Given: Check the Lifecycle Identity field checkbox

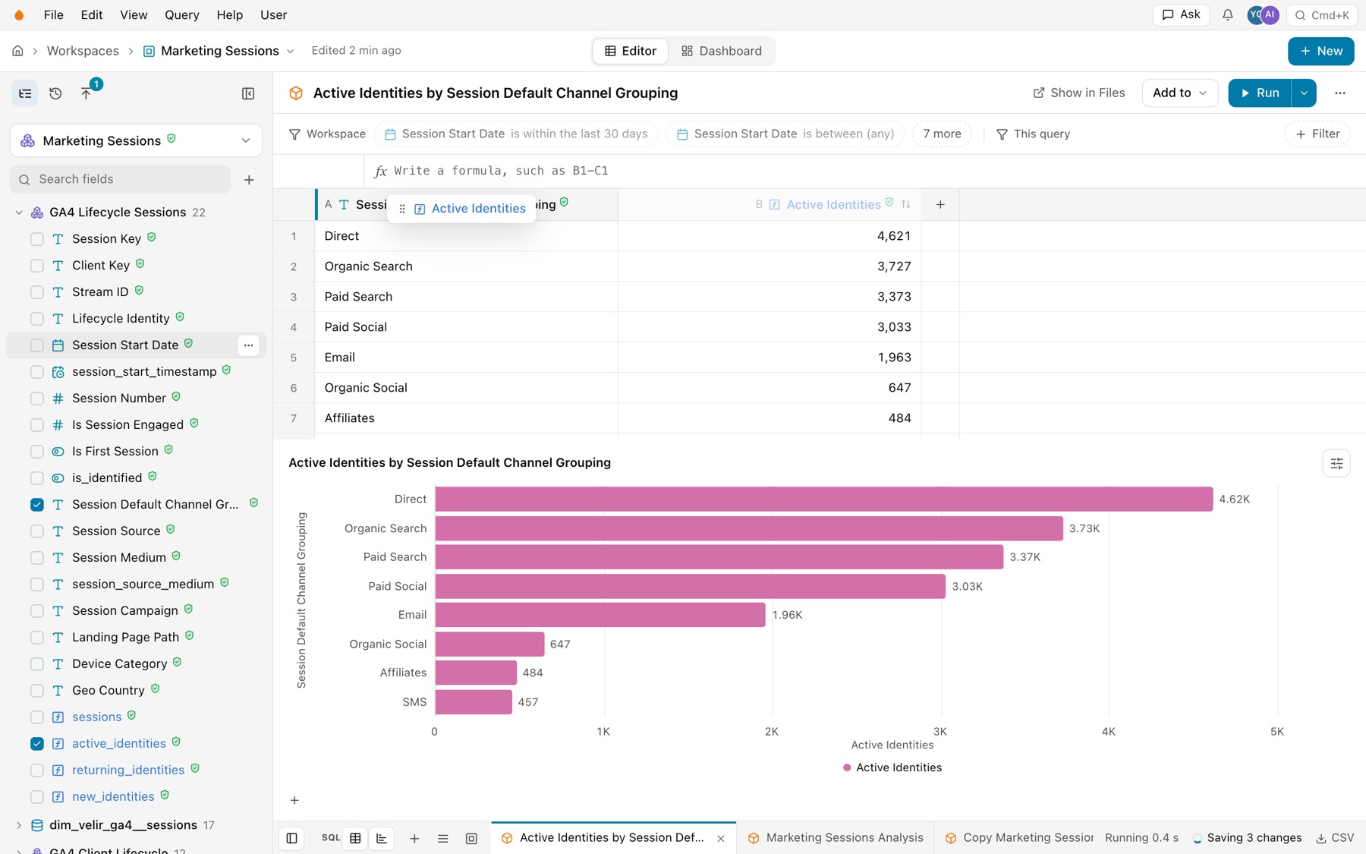Looking at the screenshot, I should (37, 319).
